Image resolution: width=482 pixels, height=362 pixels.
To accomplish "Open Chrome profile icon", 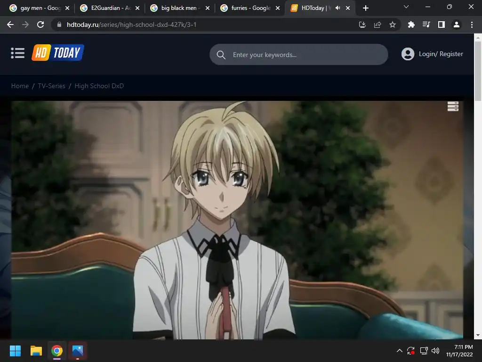I will pyautogui.click(x=457, y=25).
